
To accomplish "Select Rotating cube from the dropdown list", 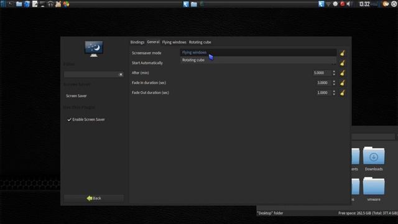I will pyautogui.click(x=259, y=60).
